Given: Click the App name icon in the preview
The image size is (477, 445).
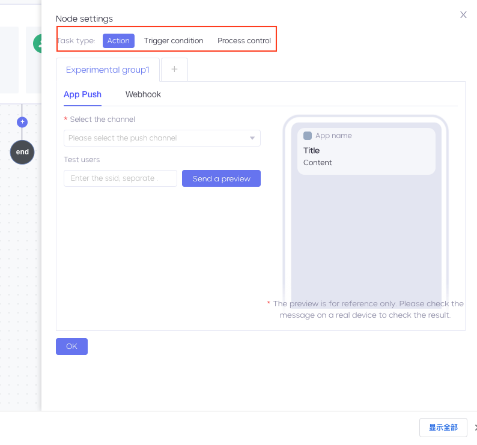Looking at the screenshot, I should coord(308,136).
